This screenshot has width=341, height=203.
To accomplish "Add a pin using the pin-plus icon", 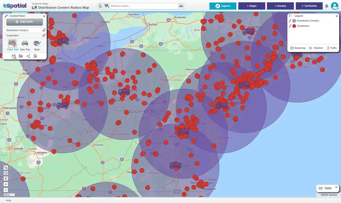I will pyautogui.click(x=100, y=6).
